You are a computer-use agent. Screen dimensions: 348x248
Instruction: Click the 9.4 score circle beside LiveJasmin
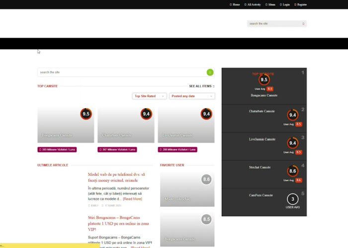(x=292, y=143)
